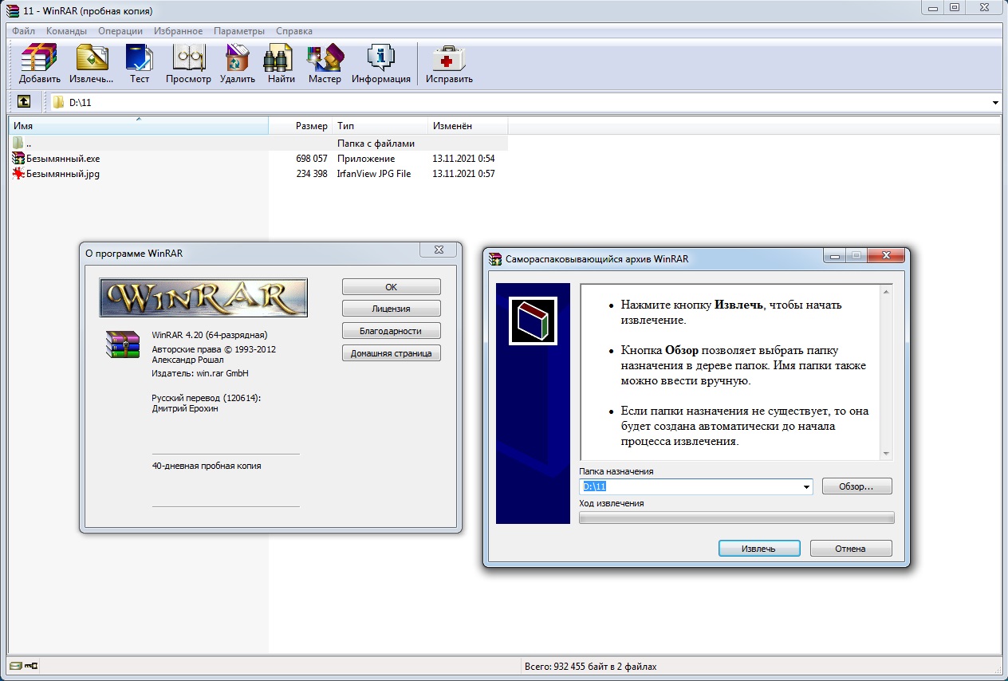This screenshot has width=1008, height=681.
Task: Click the SFX instructions scrollbar down arrow
Action: [886, 453]
